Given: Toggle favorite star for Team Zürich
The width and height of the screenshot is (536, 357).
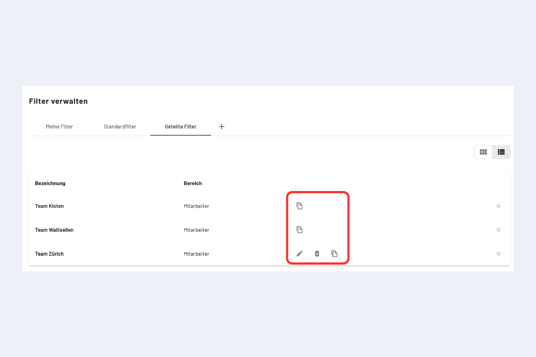Looking at the screenshot, I should [x=498, y=253].
